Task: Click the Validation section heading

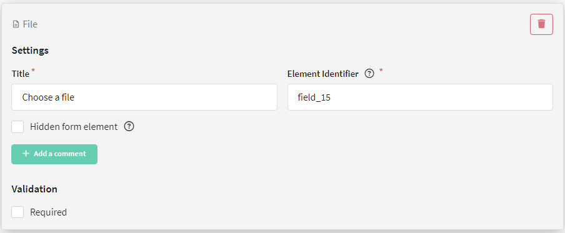Action: [34, 189]
